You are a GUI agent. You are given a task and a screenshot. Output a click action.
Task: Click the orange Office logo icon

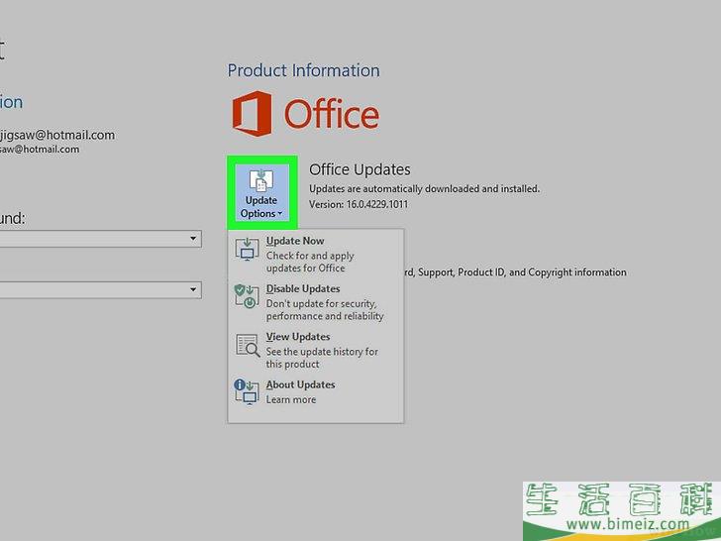[252, 114]
